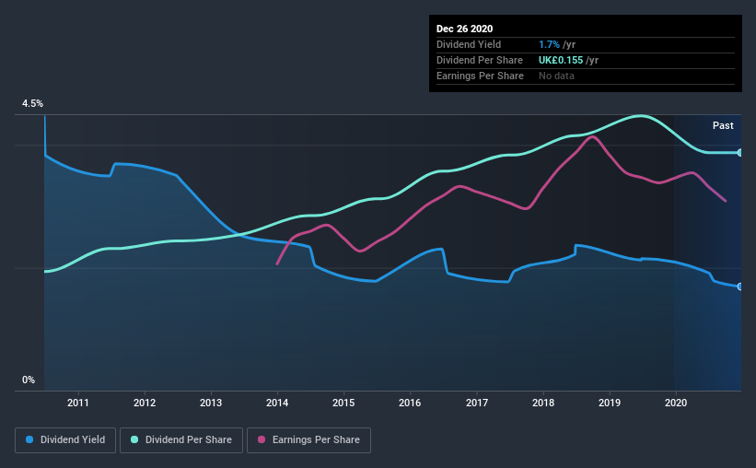The height and width of the screenshot is (468, 756).
Task: Click the UK£0.155 dividend per share value
Action: tap(561, 60)
